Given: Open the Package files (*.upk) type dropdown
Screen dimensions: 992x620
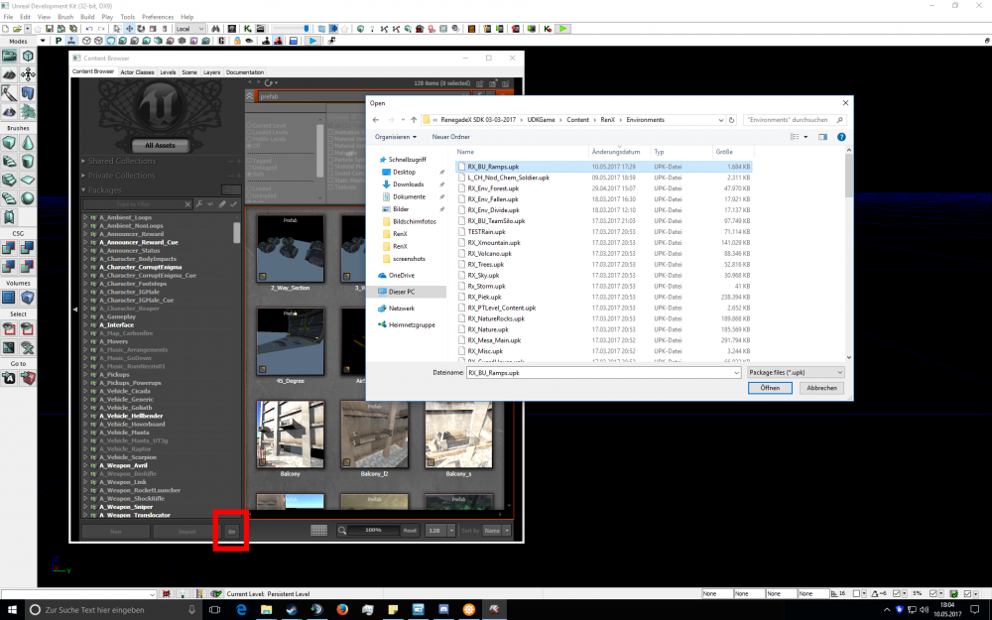Looking at the screenshot, I should [796, 373].
